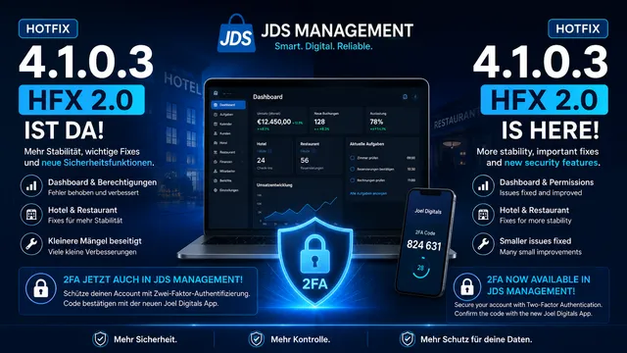The image size is (627, 353).
Task: Click the IS HERE! headline
Action: pos(551,130)
